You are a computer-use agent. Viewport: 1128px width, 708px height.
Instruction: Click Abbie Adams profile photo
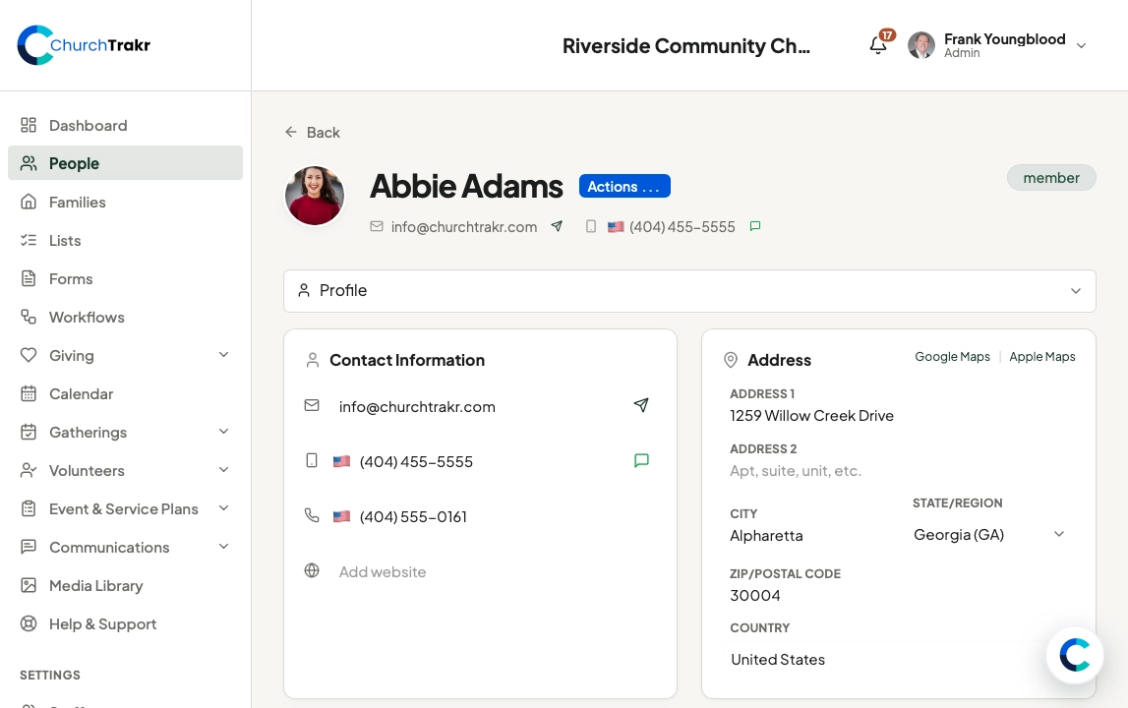(x=315, y=196)
